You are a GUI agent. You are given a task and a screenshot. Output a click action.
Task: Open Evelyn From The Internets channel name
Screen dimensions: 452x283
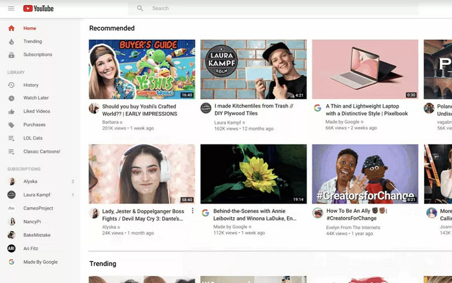coord(353,227)
